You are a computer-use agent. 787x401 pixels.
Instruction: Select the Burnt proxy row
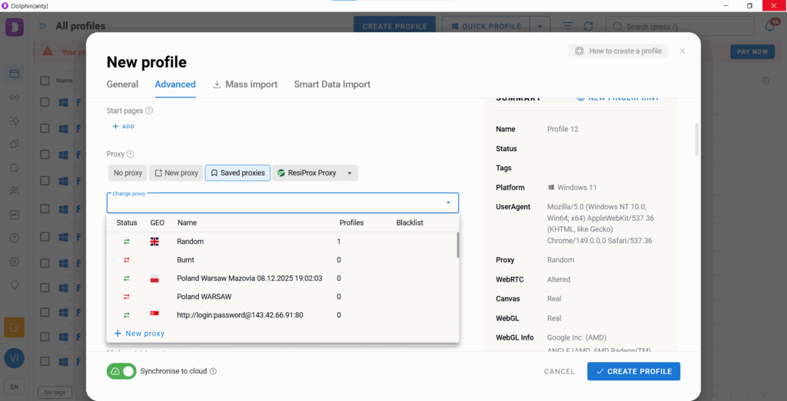(281, 260)
